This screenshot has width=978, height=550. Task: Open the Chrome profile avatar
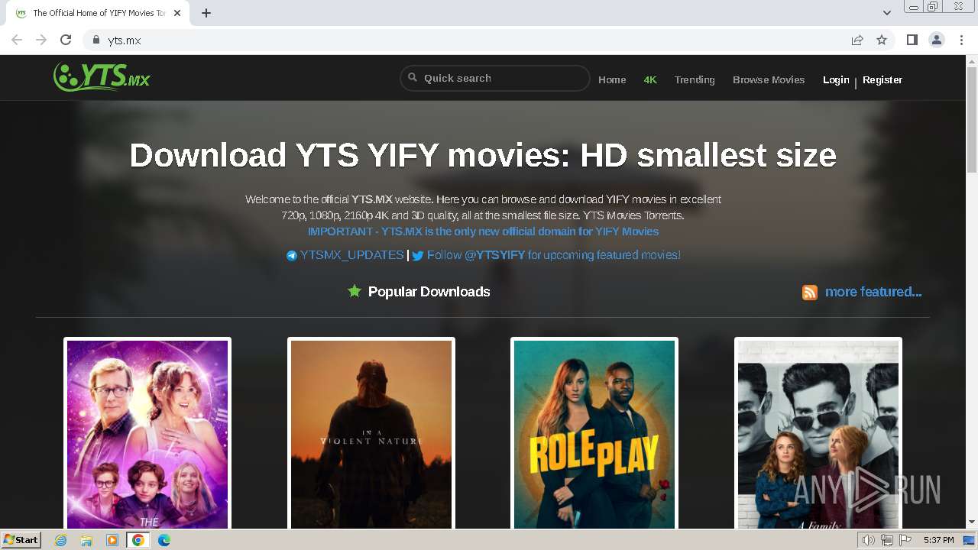pyautogui.click(x=937, y=40)
